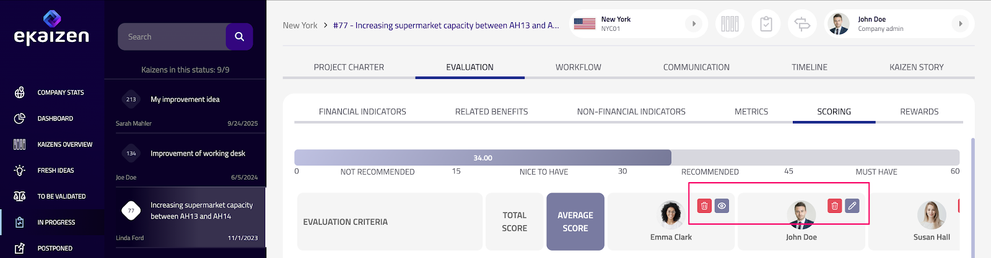Open Company Stats from sidebar
Screen dimensions: 991x258
point(60,93)
